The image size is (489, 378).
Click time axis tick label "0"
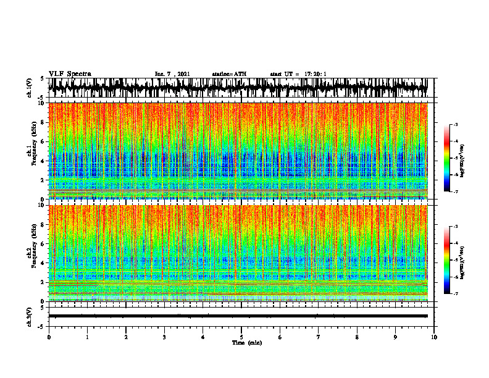click(49, 337)
